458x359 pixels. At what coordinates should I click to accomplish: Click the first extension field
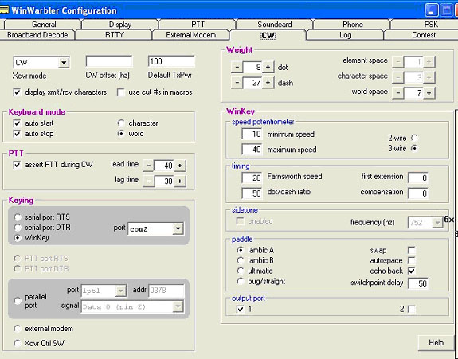[x=418, y=178]
